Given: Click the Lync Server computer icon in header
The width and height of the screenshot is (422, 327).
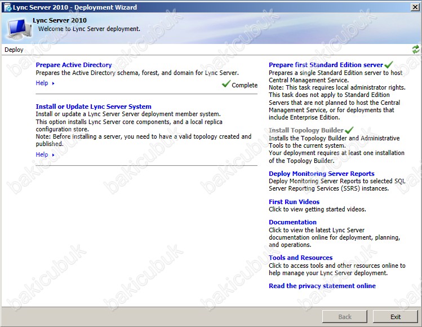Looking at the screenshot, I should (19, 29).
